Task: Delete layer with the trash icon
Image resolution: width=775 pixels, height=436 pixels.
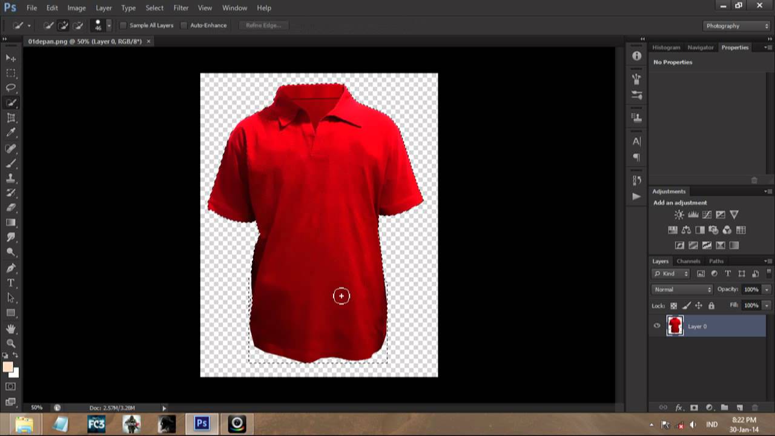Action: [754, 408]
